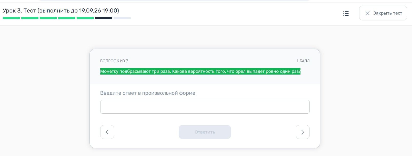Viewport: 412px width, 156px height.
Task: Click the Ответить button
Action: [x=205, y=132]
